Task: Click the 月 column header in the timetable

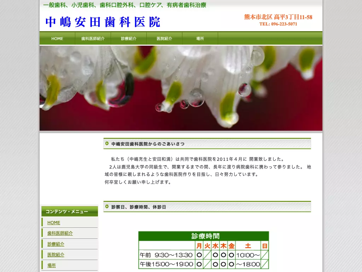Action: coord(199,246)
